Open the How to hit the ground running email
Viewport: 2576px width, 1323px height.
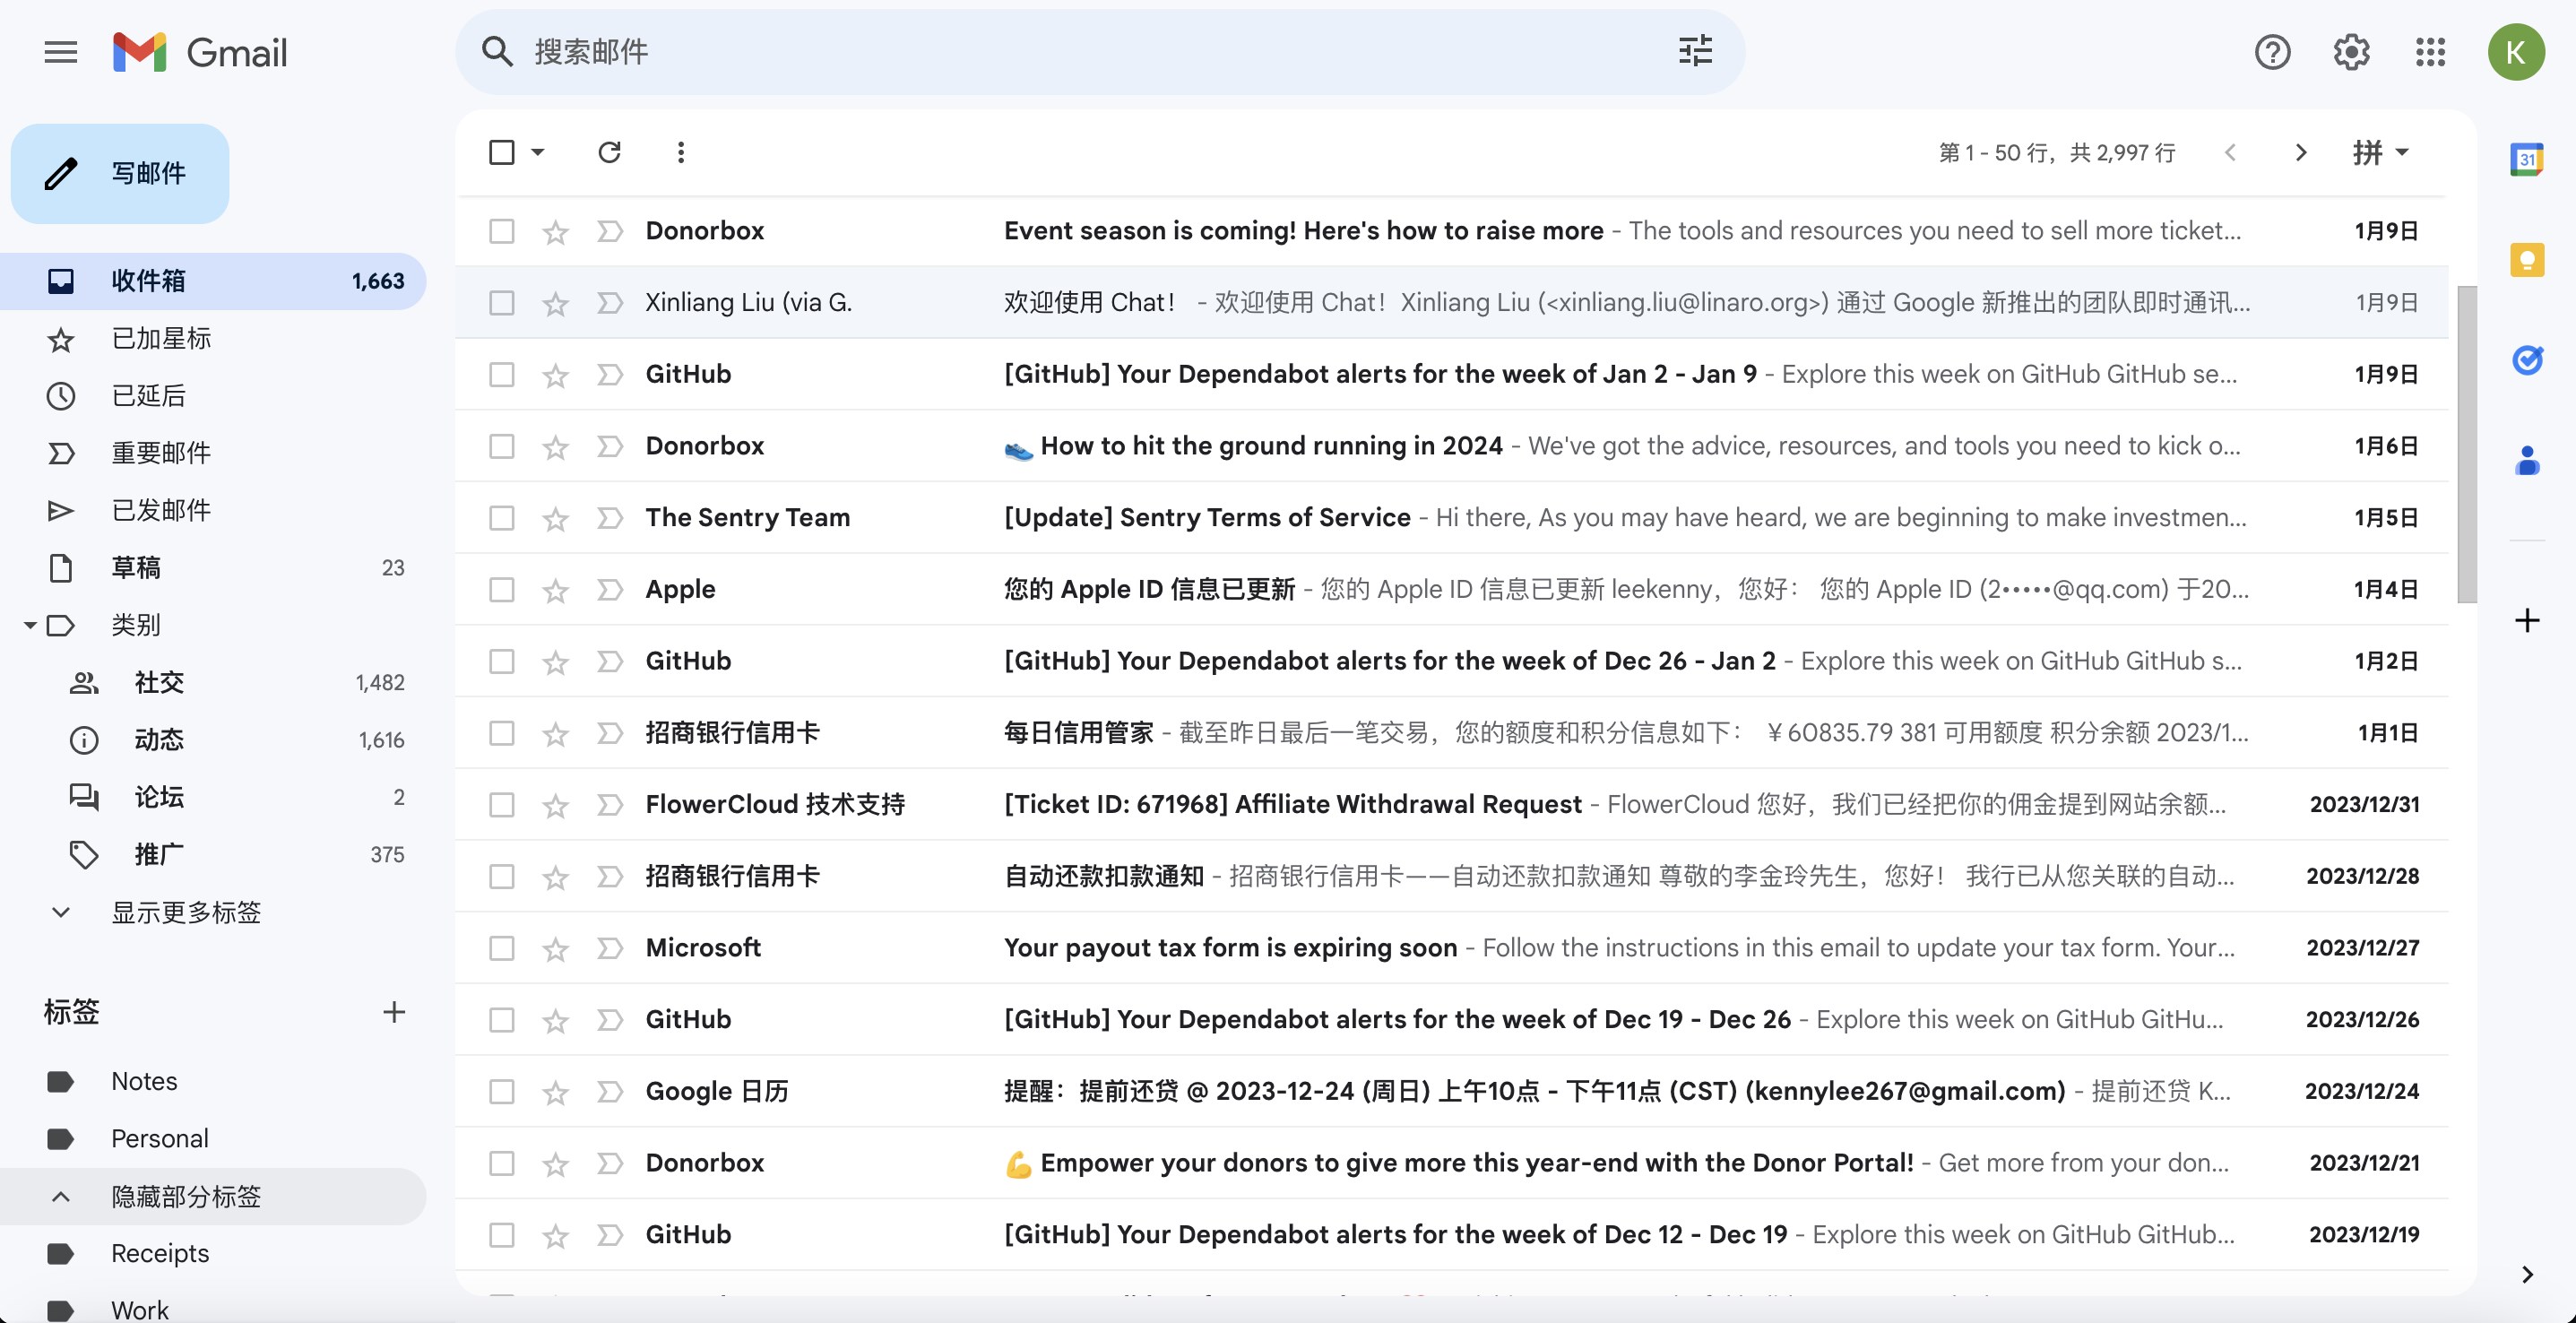pyautogui.click(x=1452, y=446)
